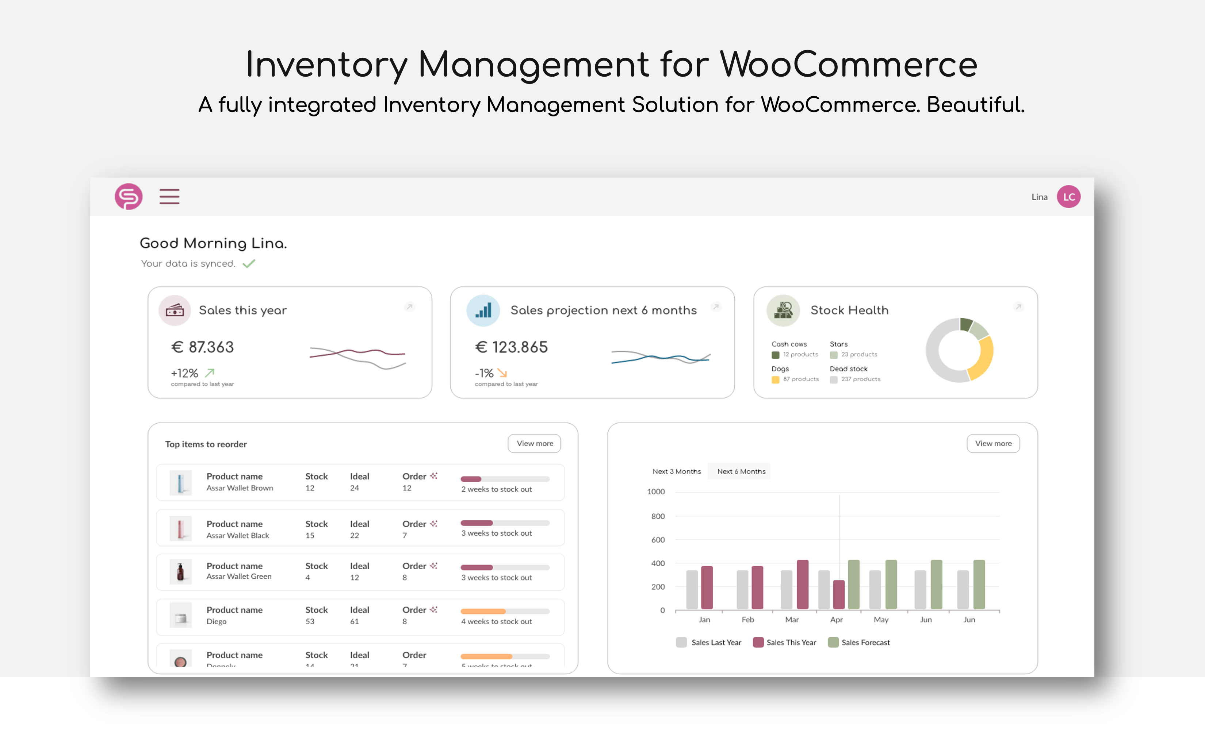Switch to the Next 3 Months tab

point(677,471)
